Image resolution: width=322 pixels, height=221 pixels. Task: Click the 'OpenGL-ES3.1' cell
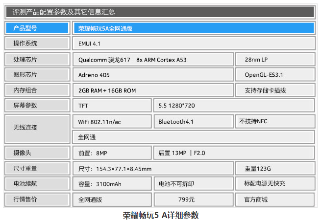point(275,75)
